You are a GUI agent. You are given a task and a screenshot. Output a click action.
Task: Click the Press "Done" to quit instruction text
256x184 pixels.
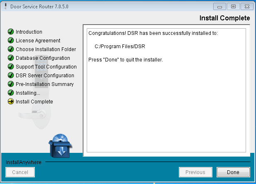(x=126, y=60)
